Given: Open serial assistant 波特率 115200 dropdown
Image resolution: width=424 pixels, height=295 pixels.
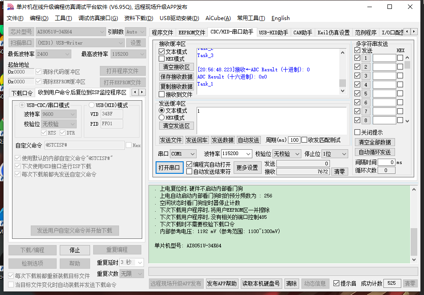Looking at the screenshot, I should [x=237, y=154].
